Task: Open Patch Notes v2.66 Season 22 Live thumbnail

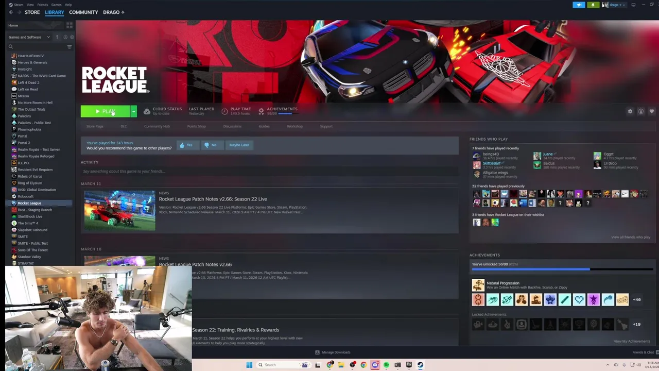Action: coord(119,210)
